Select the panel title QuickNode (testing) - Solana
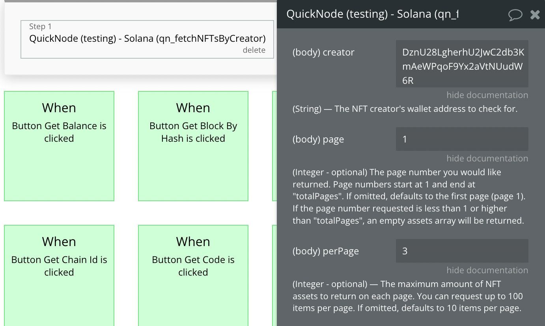This screenshot has height=326, width=545. [372, 14]
